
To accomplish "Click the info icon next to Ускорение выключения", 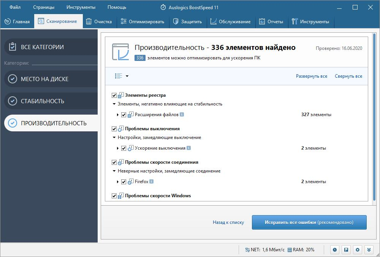I will pyautogui.click(x=188, y=148).
